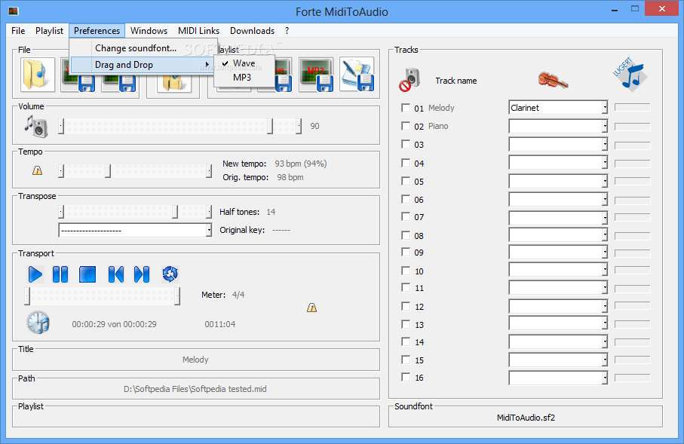Viewport: 684px width, 444px height.
Task: Open the ? help menu
Action: coord(287,31)
